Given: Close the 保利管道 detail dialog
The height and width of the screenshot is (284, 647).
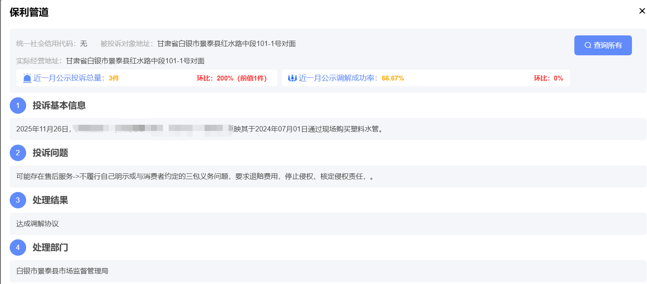Looking at the screenshot, I should [642, 11].
